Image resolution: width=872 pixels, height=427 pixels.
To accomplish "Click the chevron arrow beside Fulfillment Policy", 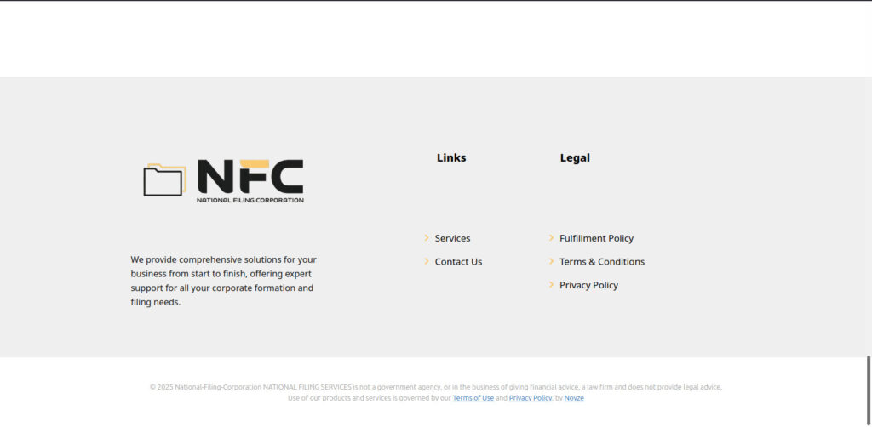I will tap(551, 237).
